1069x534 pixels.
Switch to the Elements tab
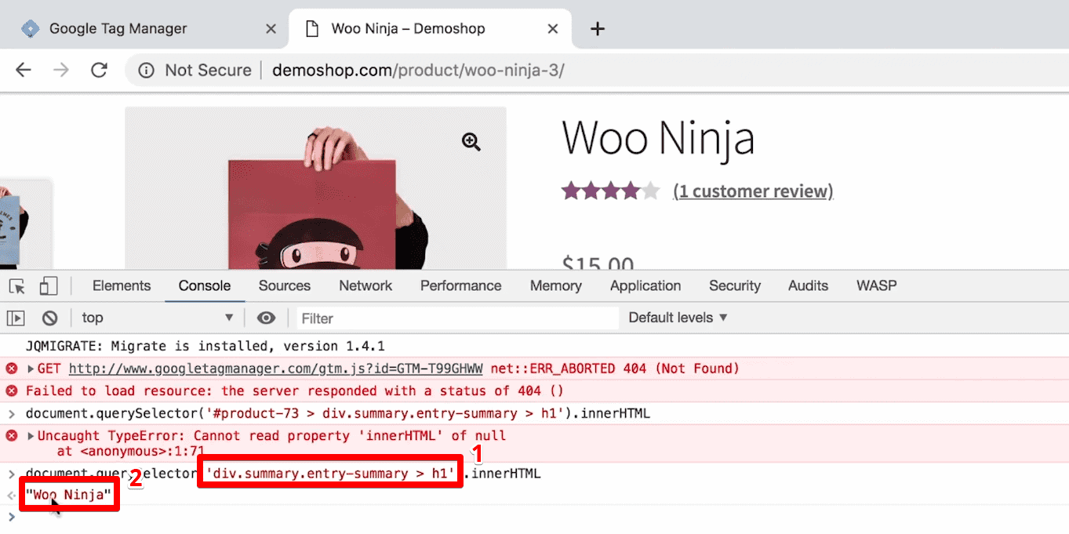[121, 285]
